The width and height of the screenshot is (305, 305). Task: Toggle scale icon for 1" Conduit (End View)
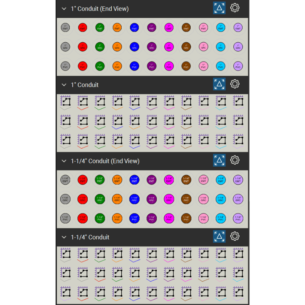tap(219, 8)
